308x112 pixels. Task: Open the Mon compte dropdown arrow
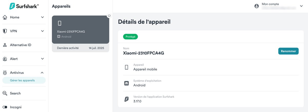point(301,6)
